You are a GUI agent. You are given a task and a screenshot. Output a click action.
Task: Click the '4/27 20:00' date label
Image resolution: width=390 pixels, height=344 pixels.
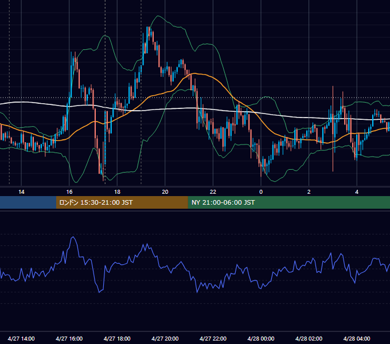point(165,338)
